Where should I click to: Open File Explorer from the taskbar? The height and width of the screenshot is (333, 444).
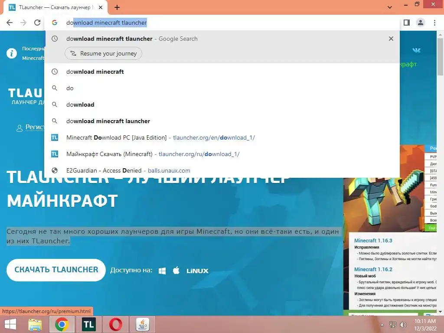35,324
